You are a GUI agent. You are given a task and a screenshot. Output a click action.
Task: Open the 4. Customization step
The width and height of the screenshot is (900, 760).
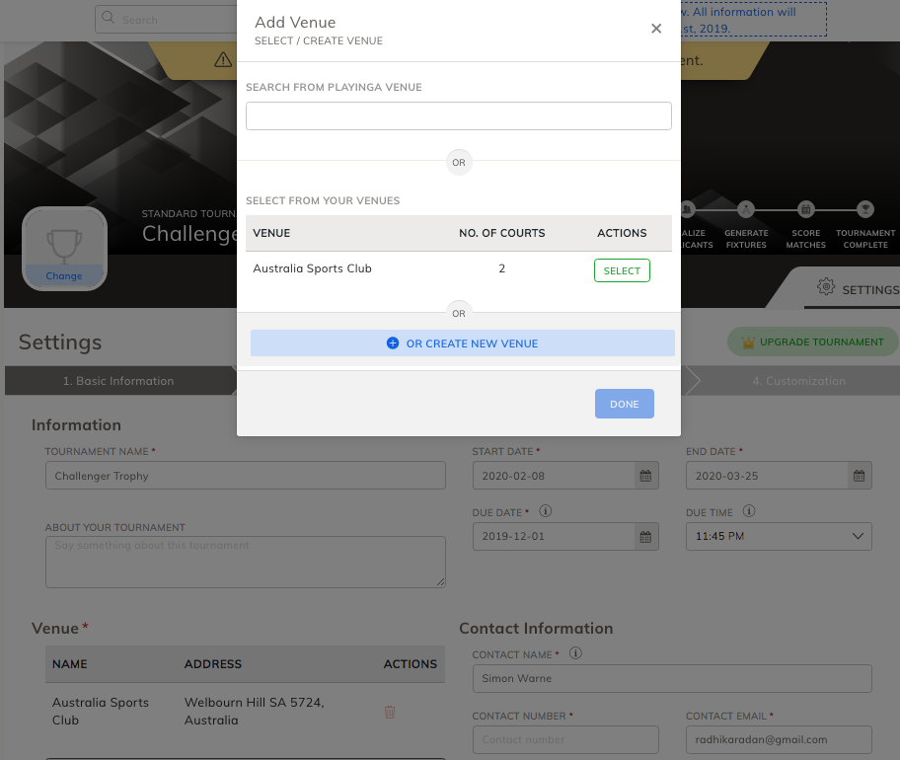click(798, 381)
